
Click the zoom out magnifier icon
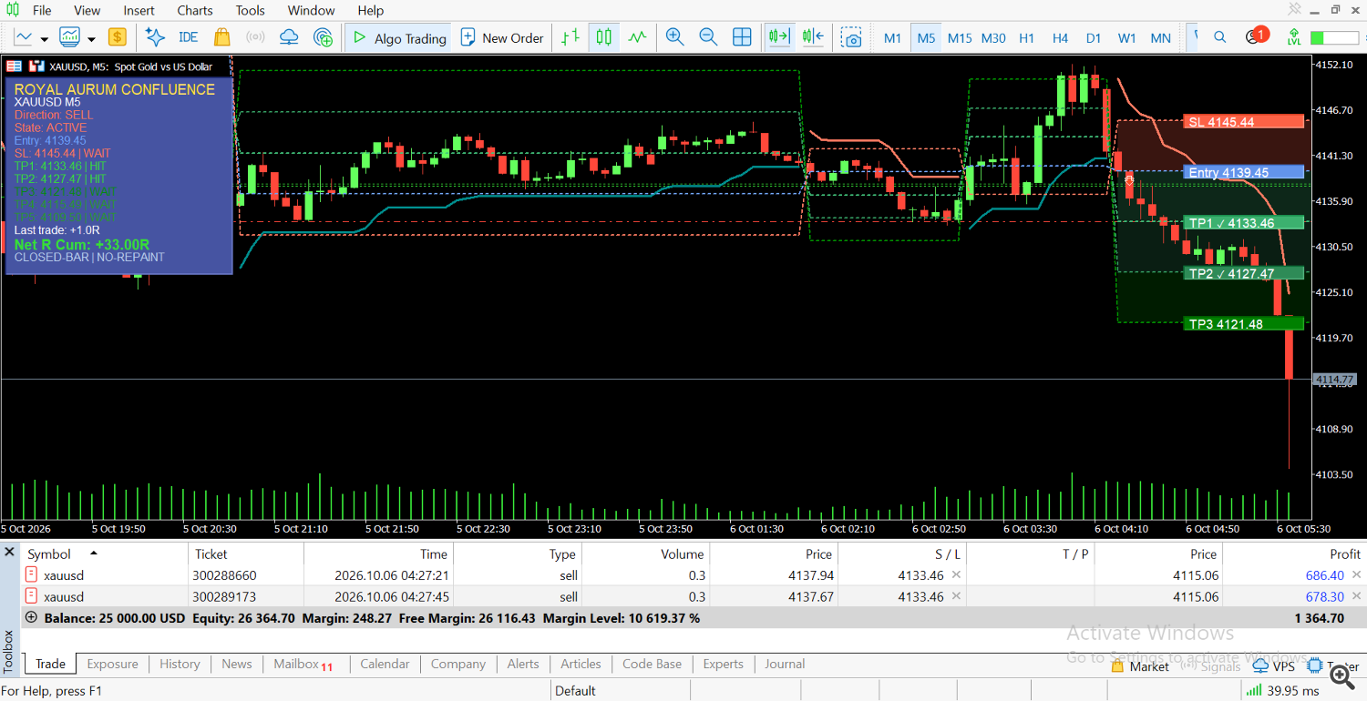[708, 37]
